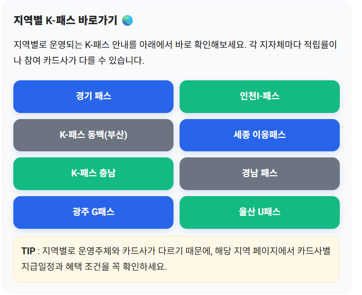Screen dimensions: 362x295
Task: Click the white card background area
Action: (x=177, y=72)
